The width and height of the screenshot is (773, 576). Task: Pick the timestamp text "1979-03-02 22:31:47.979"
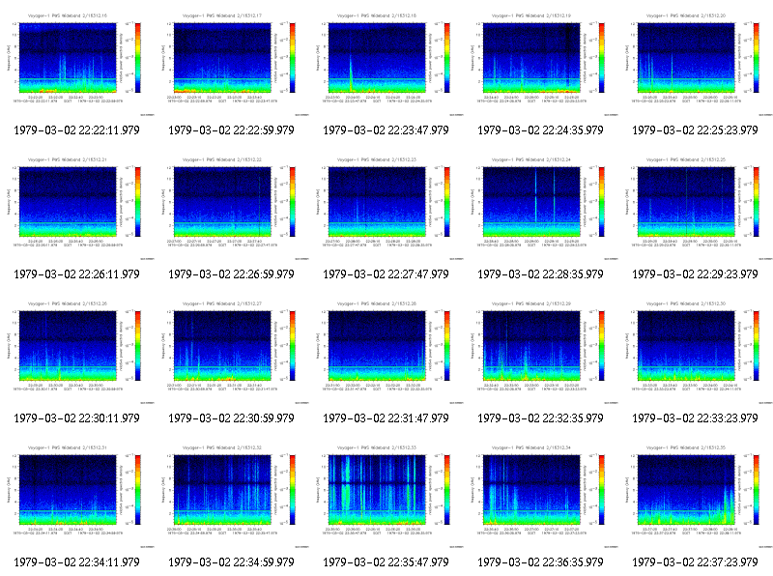click(x=386, y=418)
